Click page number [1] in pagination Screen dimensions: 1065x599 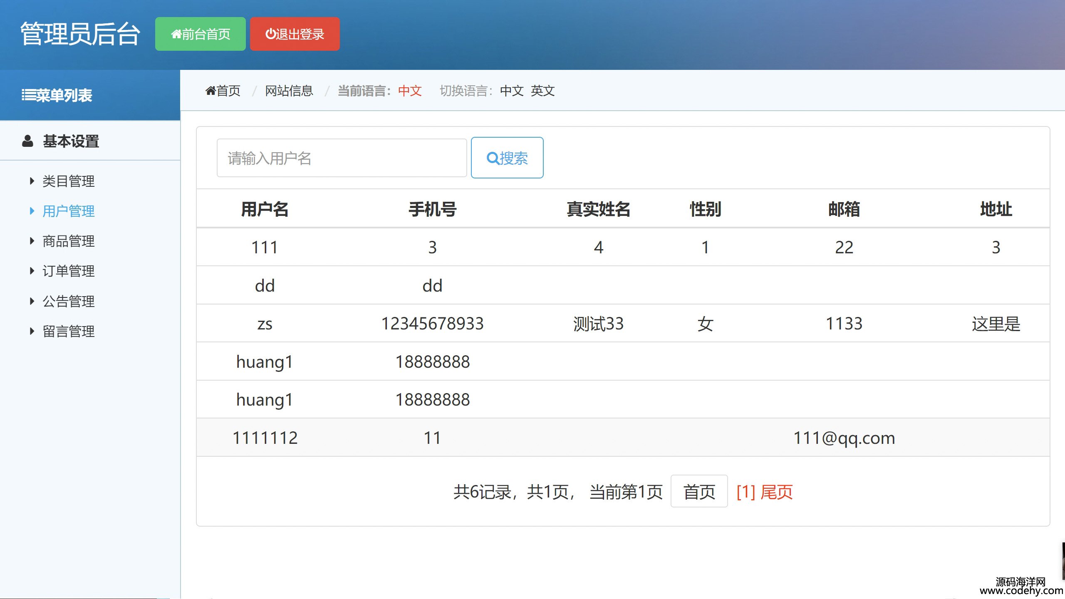745,492
